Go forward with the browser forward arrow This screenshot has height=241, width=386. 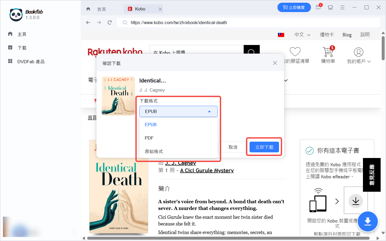click(x=99, y=22)
